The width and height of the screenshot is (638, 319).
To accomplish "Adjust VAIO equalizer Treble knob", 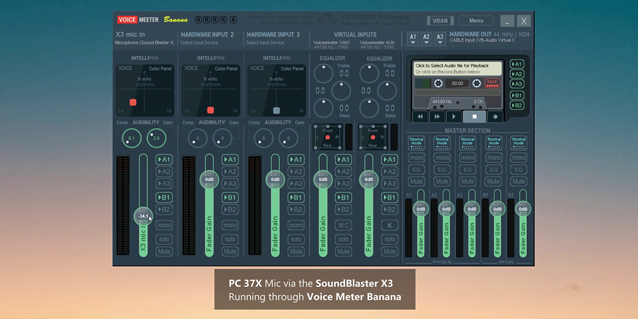I will click(x=323, y=73).
